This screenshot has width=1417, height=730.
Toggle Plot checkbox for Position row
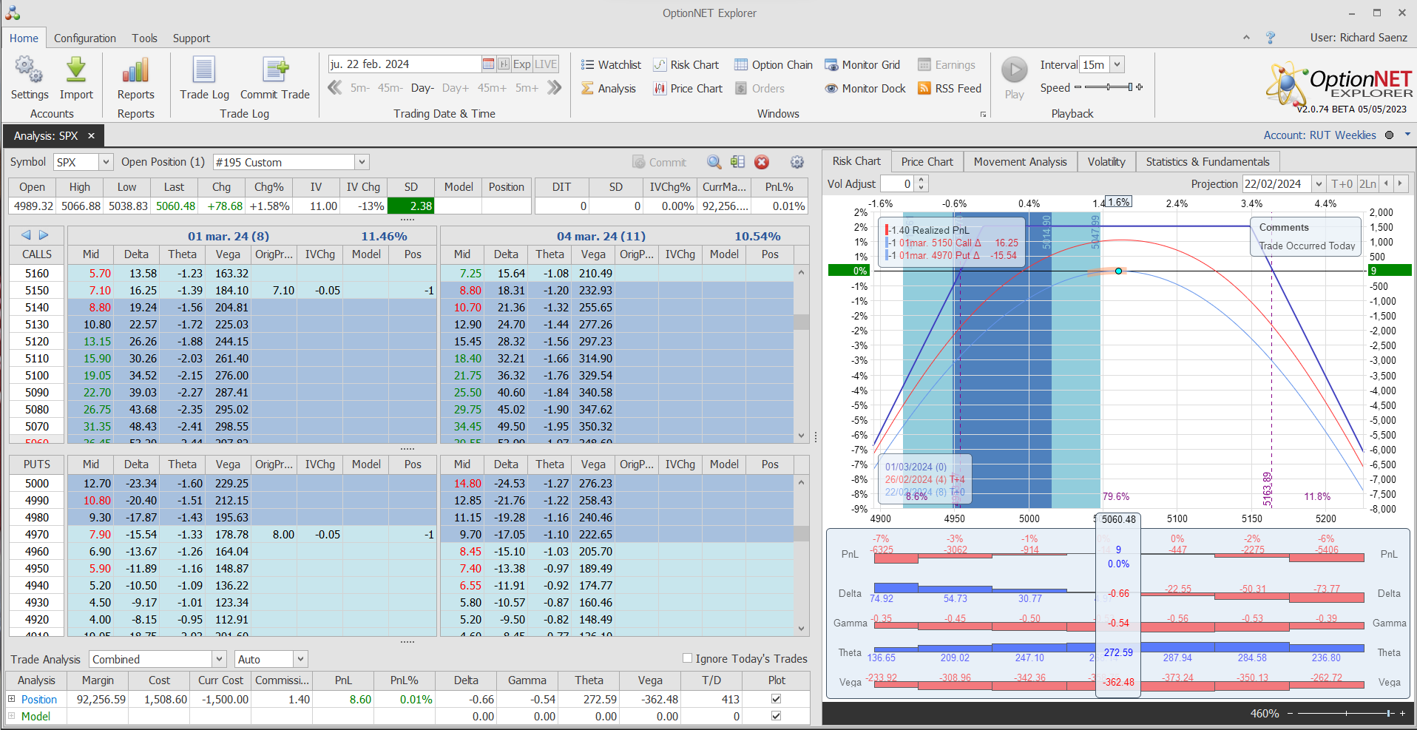(776, 699)
